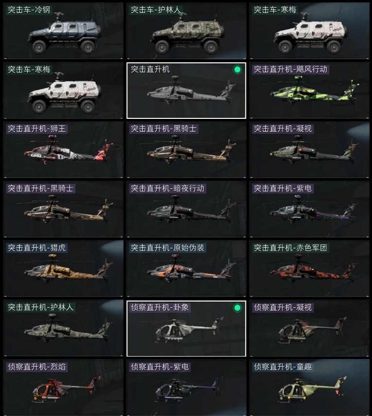Select 突击直升机-飓风行动 green helicopter skin
This screenshot has height=416, width=372.
click(x=309, y=91)
